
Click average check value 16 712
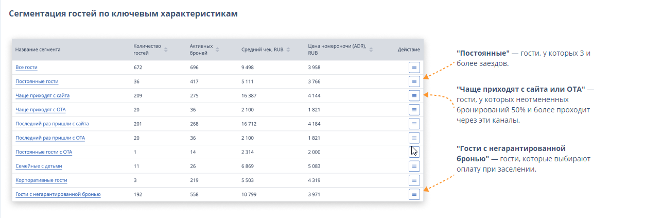(249, 124)
